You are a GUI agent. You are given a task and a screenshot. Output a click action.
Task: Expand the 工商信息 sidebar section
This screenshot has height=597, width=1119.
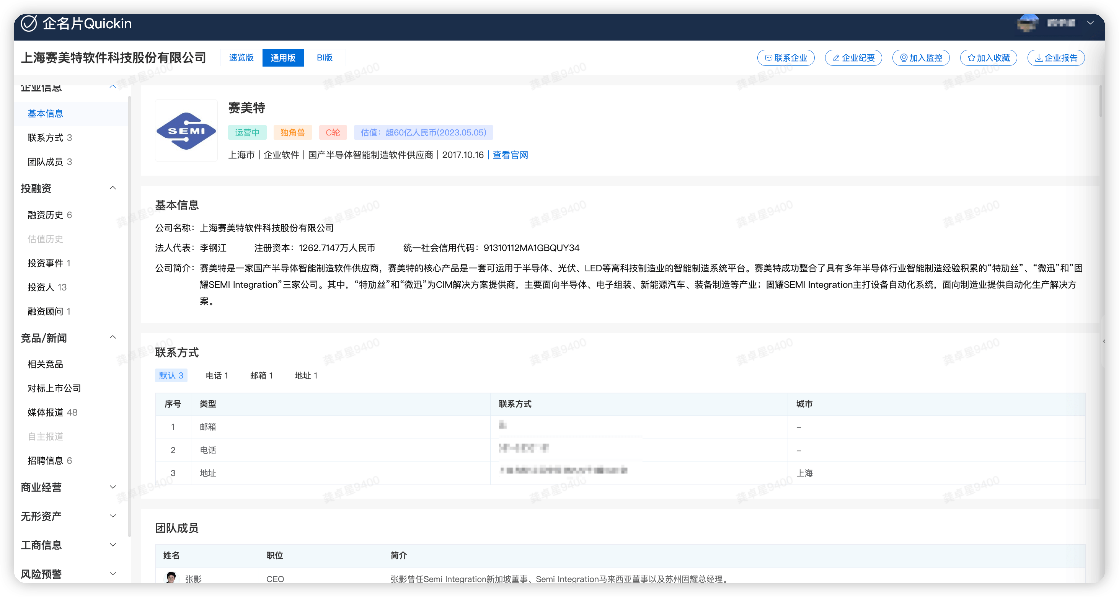pos(113,545)
